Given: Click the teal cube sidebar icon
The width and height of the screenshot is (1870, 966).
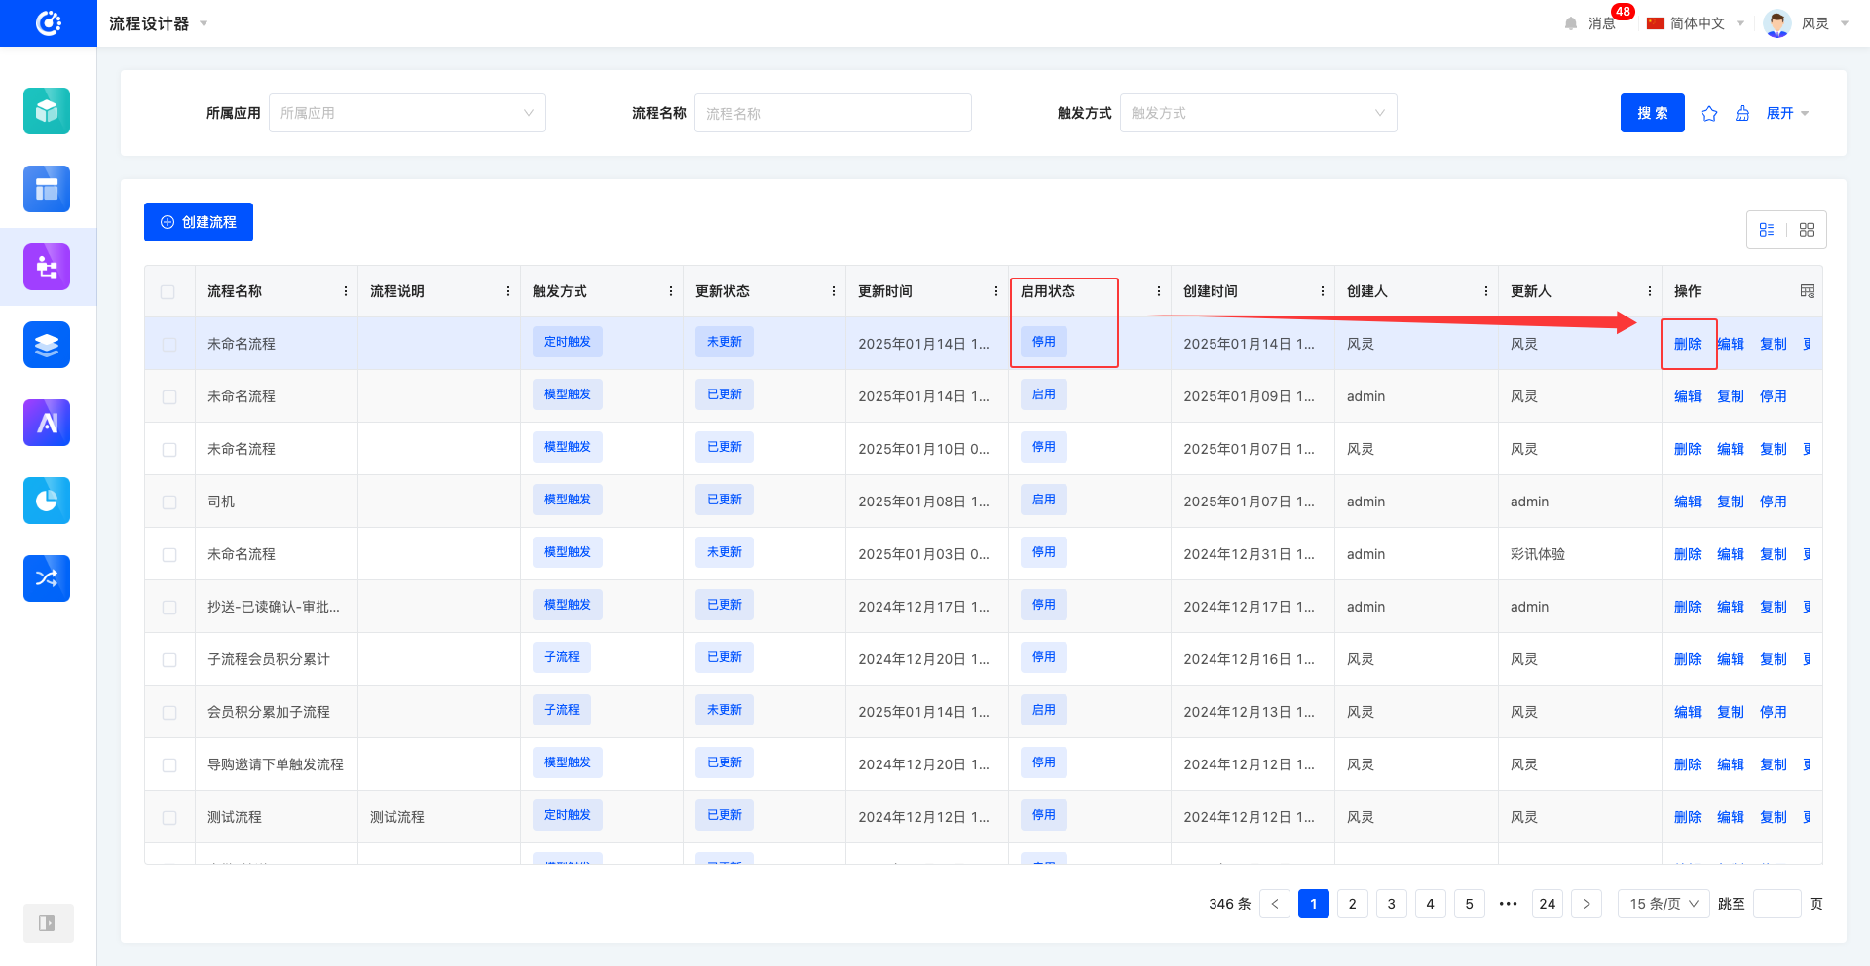Looking at the screenshot, I should pyautogui.click(x=47, y=111).
